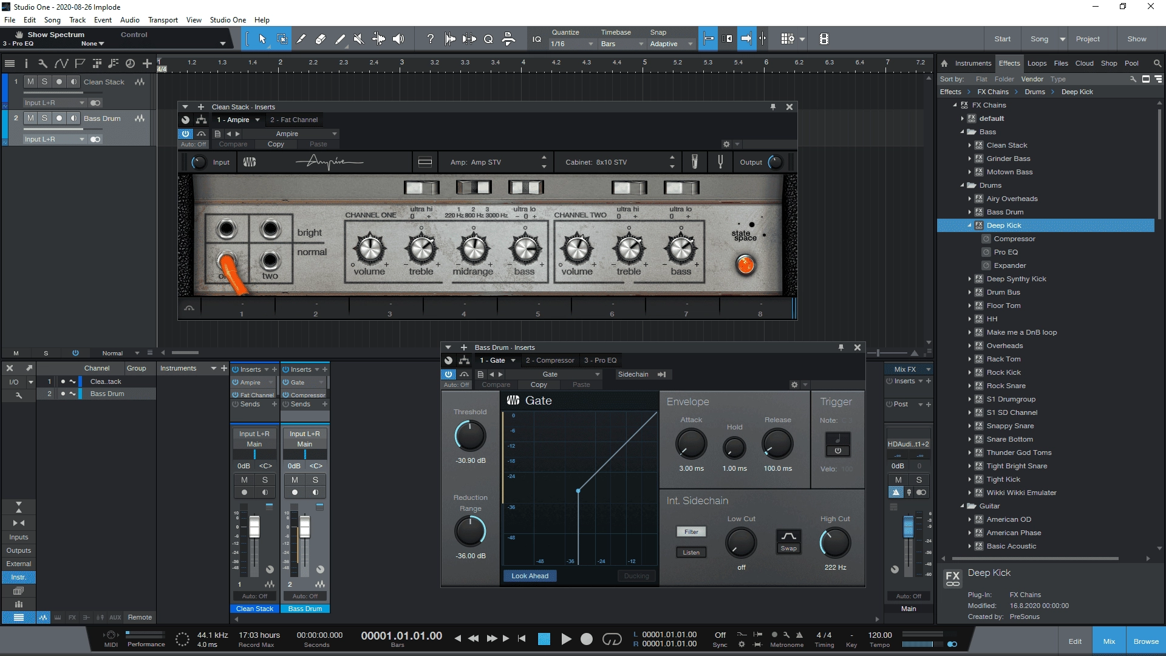Open the Gate preset dropdown
This screenshot has height=656, width=1166.
coord(554,374)
